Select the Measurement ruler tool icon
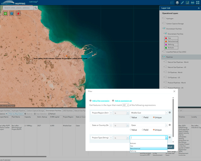 (182, 3)
